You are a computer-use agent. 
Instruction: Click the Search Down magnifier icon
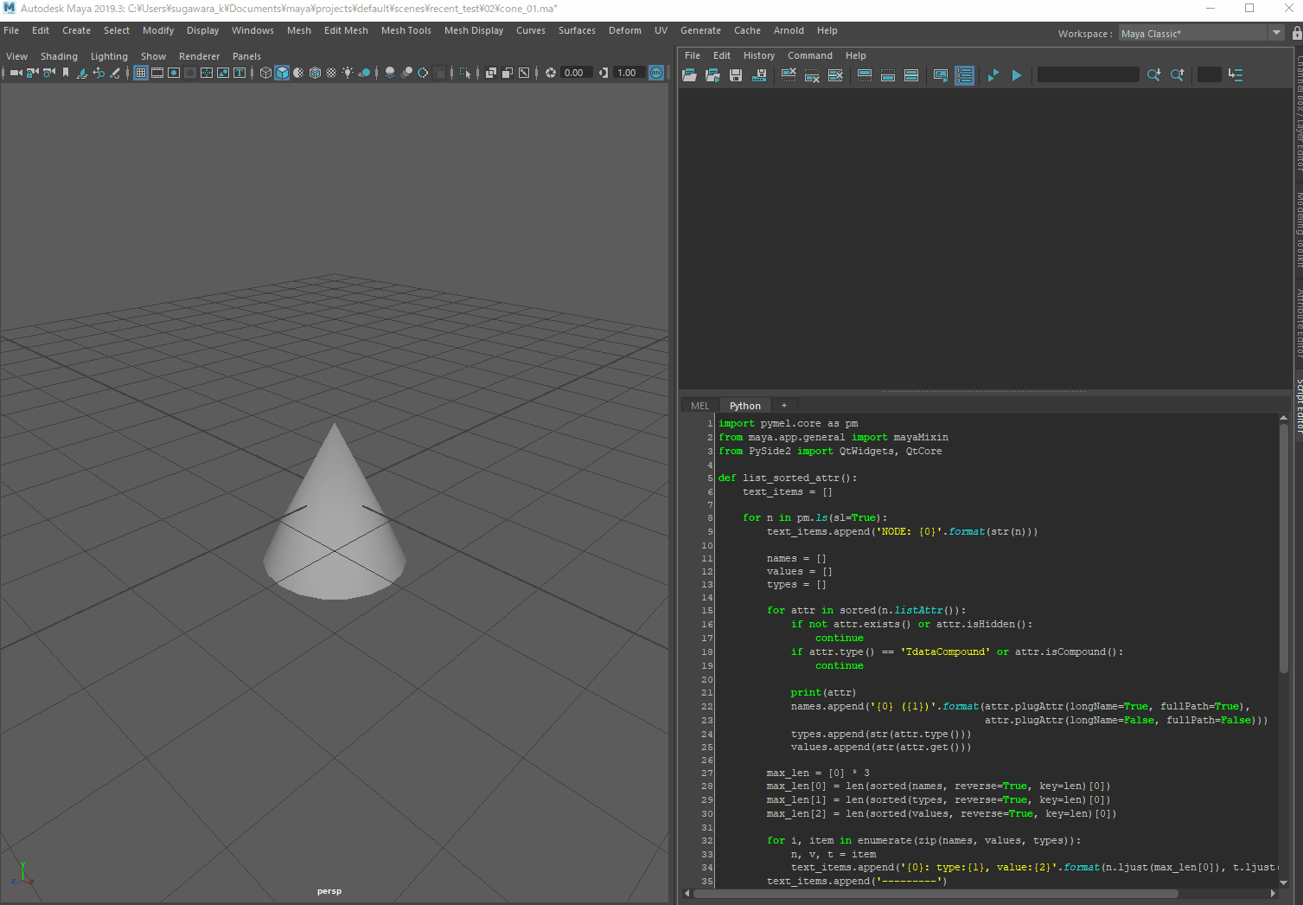pos(1153,75)
